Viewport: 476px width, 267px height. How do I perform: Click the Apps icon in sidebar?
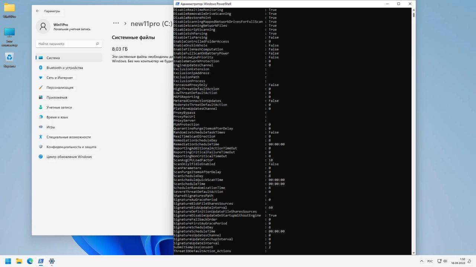pos(41,98)
